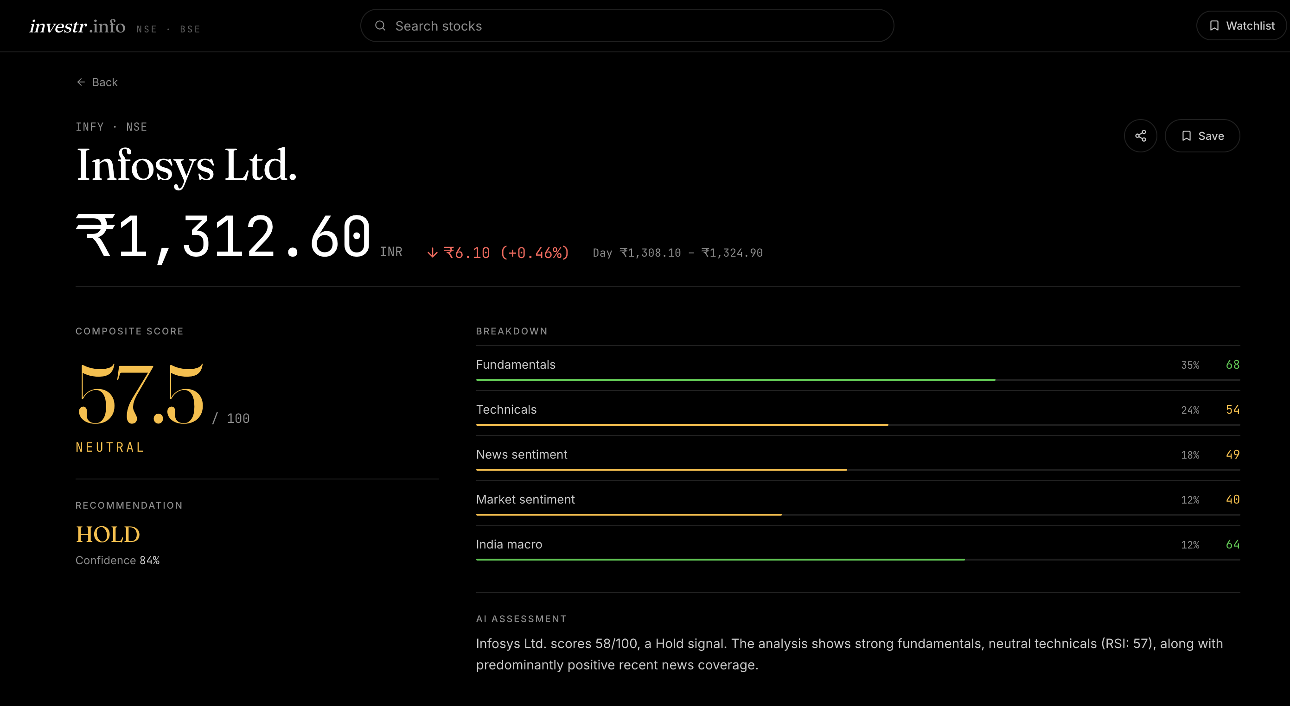
Task: Click the Search stocks field
Action: (627, 25)
